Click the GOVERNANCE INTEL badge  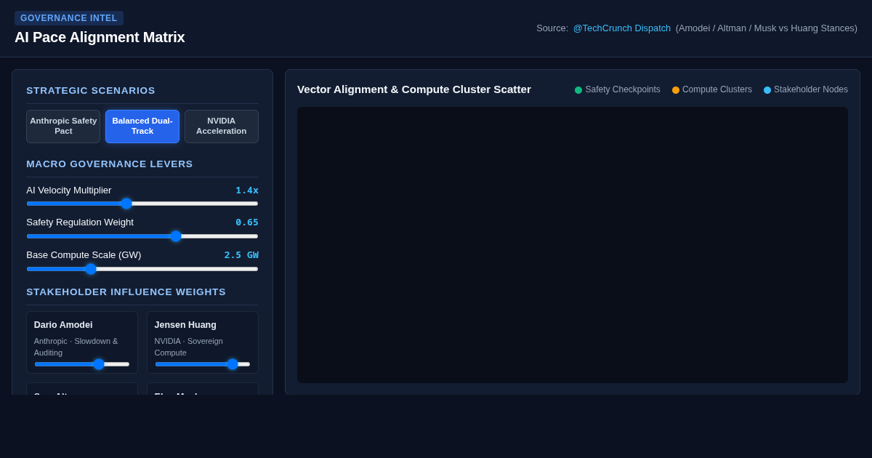point(69,18)
